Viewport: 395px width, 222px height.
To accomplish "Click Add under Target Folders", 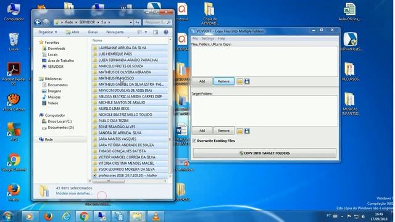I will (x=202, y=131).
